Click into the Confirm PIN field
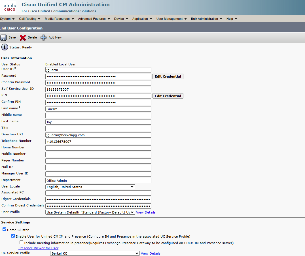The image size is (305, 256). 98,103
